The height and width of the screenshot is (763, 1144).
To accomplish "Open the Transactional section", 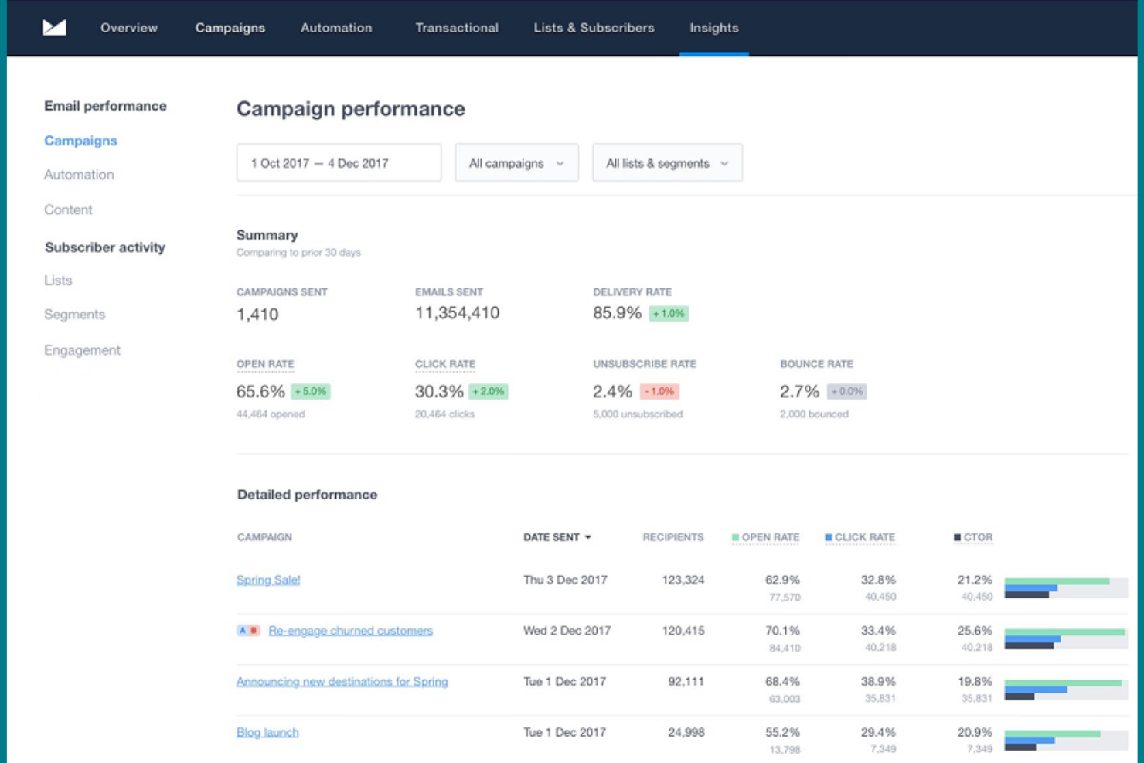I will [456, 27].
